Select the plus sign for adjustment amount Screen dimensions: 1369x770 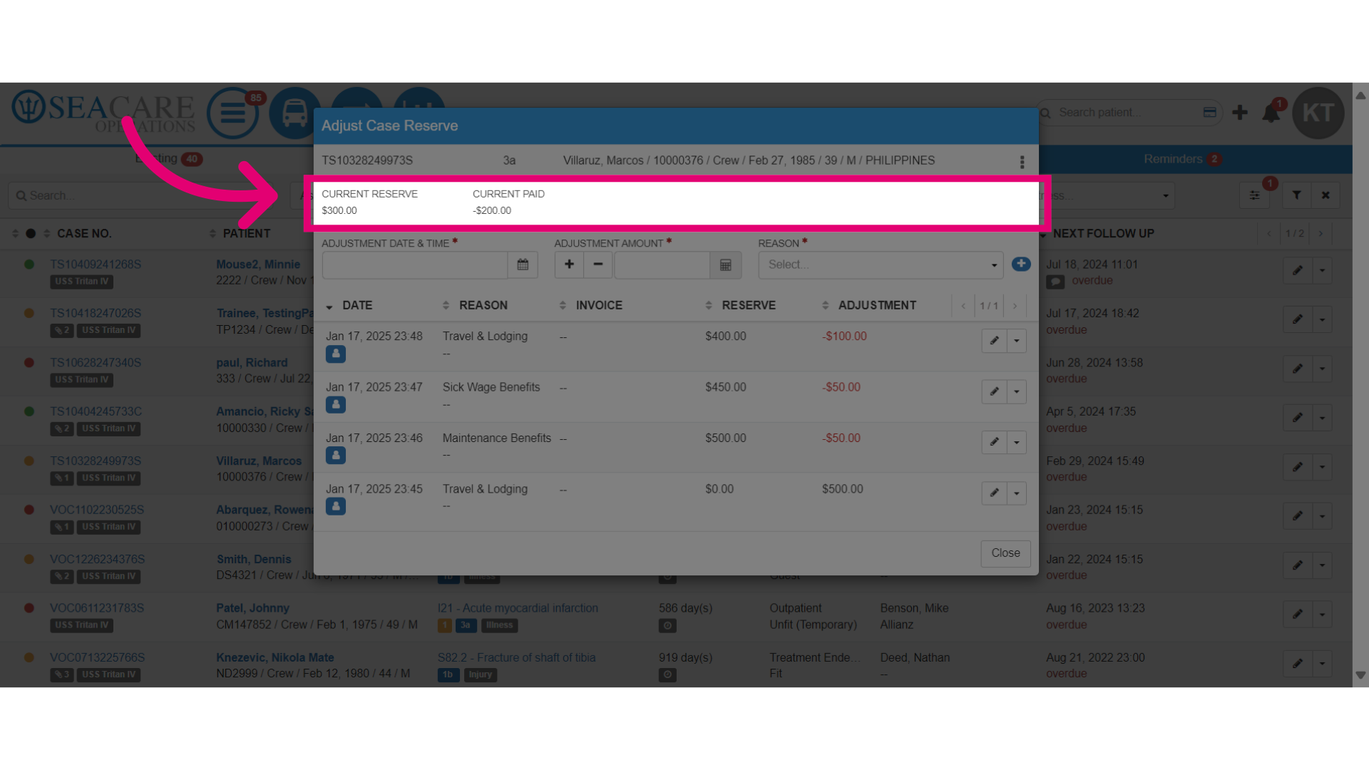569,265
